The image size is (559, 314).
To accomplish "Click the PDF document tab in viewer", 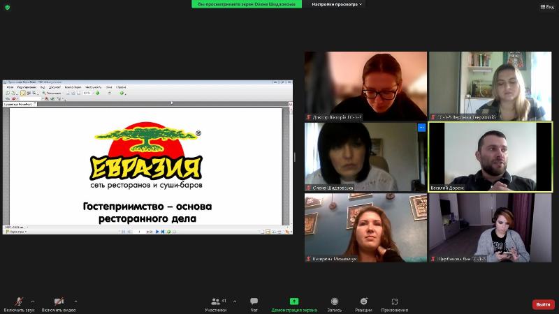I will [x=19, y=104].
